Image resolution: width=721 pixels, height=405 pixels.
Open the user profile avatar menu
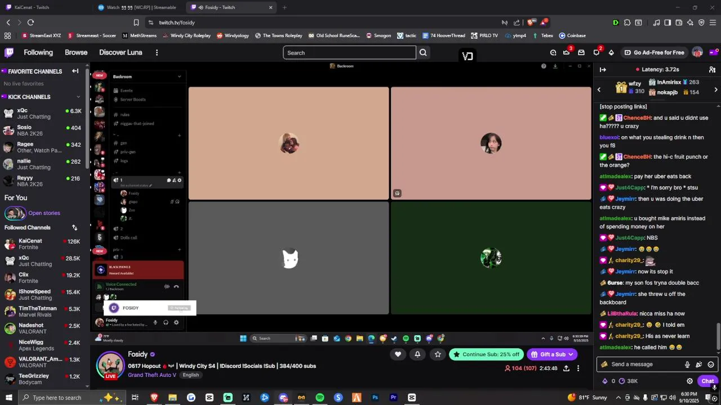click(697, 52)
